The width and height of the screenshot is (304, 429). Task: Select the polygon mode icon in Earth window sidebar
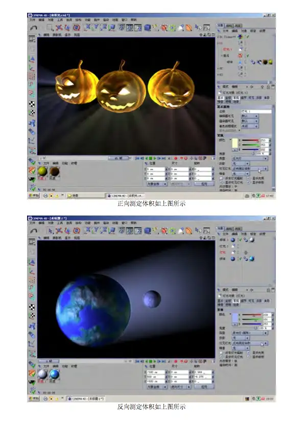point(32,297)
